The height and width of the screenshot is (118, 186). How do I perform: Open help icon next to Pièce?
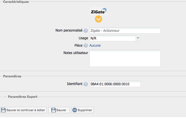(86, 45)
